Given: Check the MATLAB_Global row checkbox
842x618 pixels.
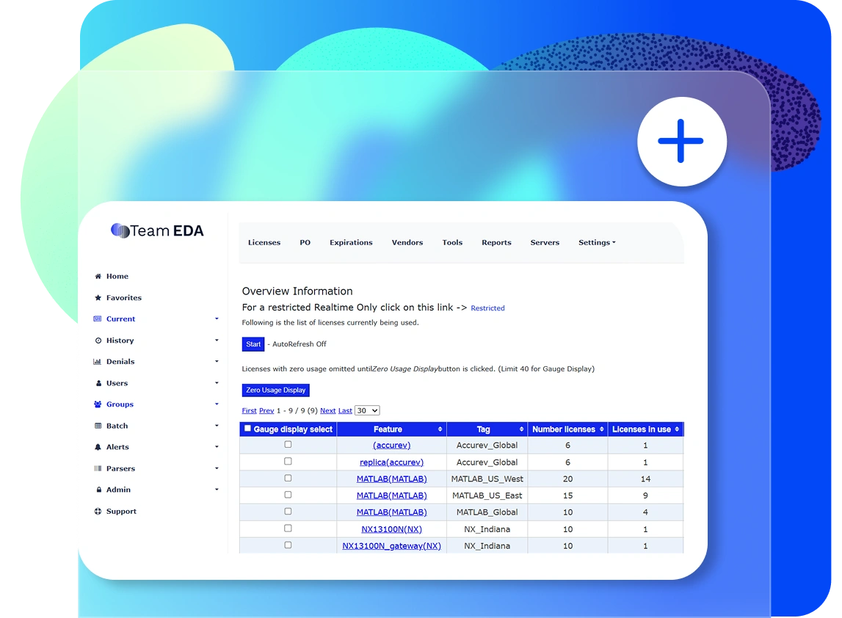Looking at the screenshot, I should (288, 511).
